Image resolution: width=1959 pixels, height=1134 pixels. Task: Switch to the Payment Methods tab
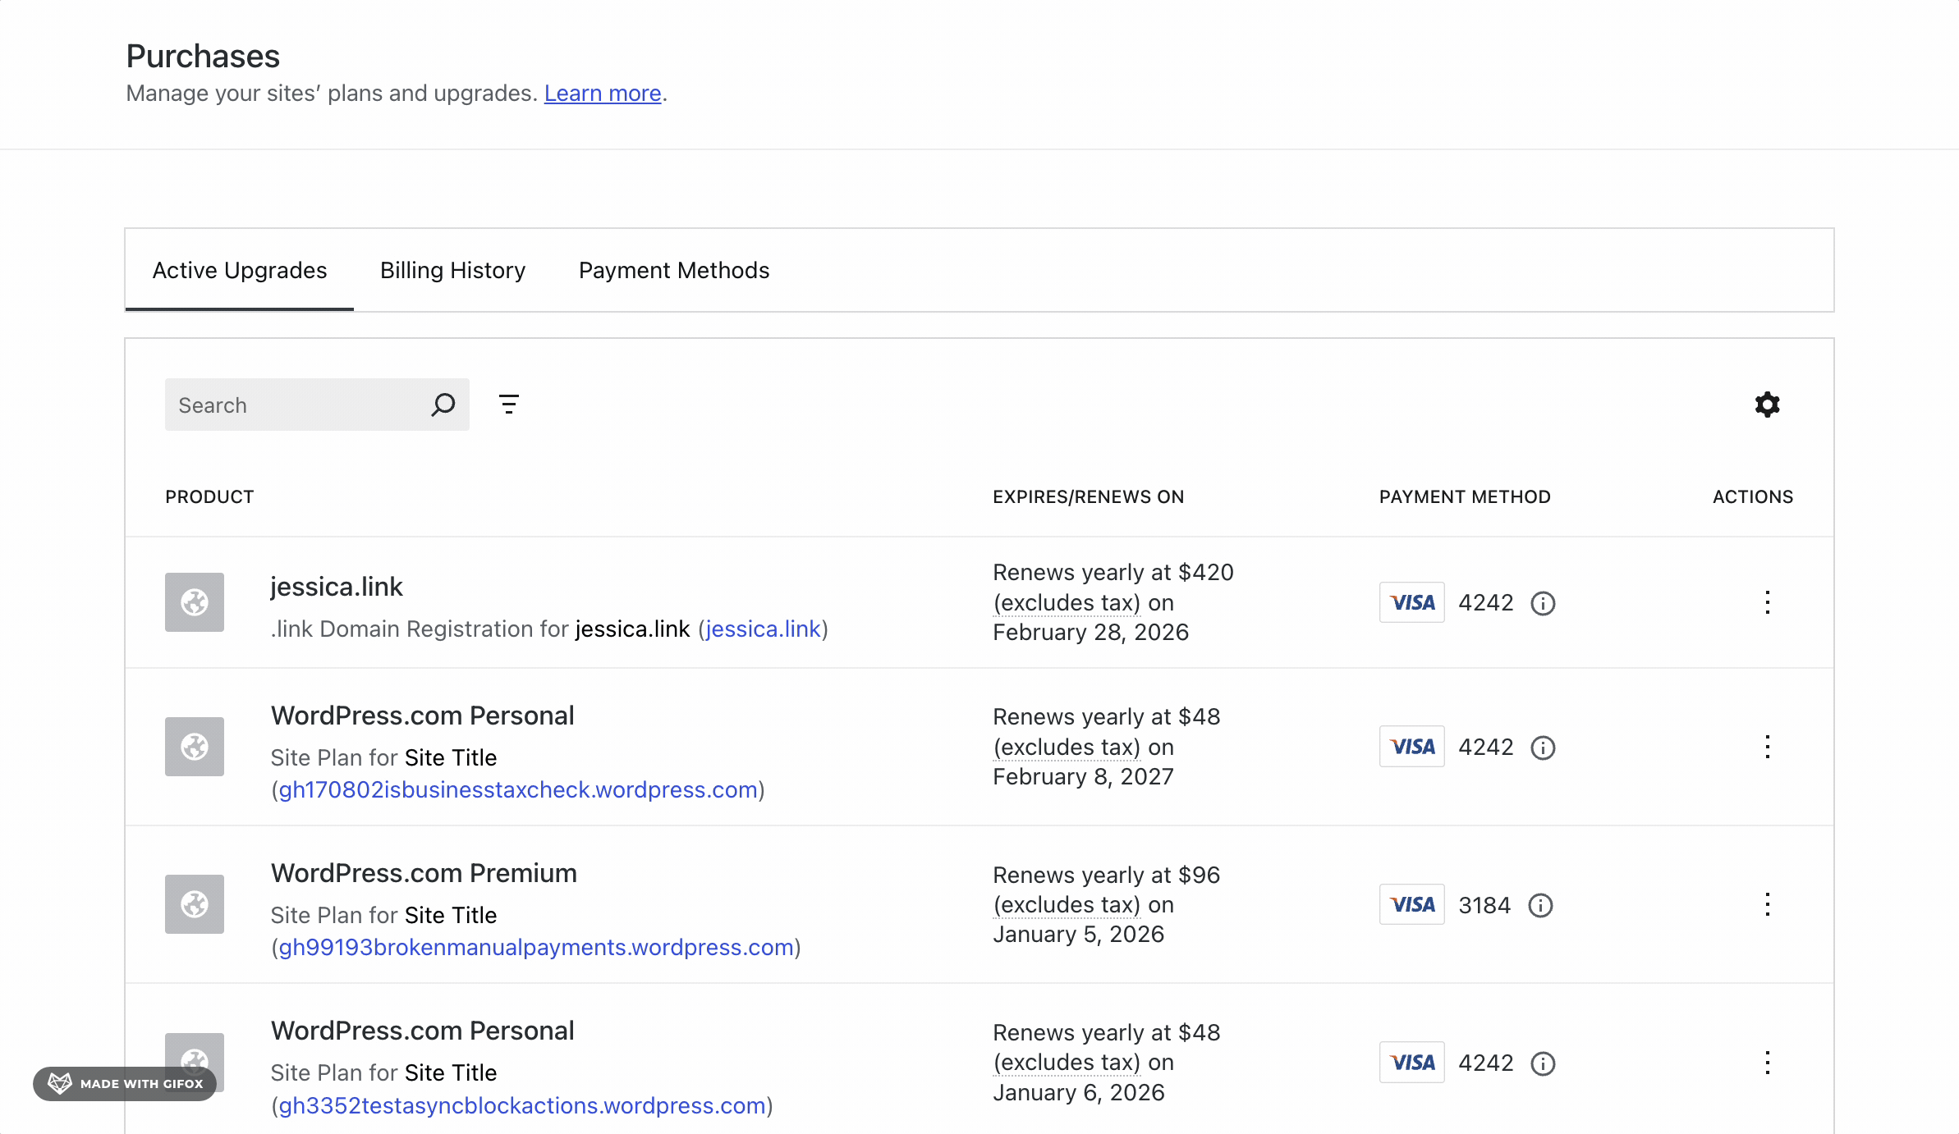point(673,270)
